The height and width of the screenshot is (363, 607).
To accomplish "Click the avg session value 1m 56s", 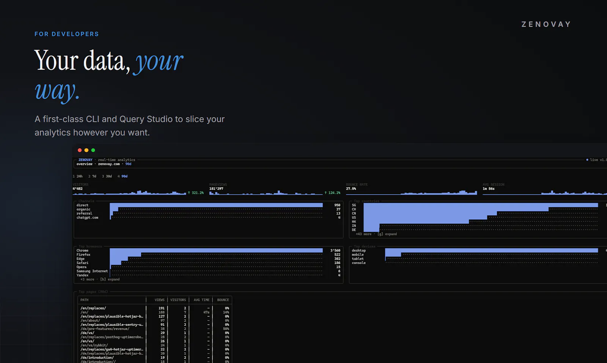I will click(x=489, y=189).
